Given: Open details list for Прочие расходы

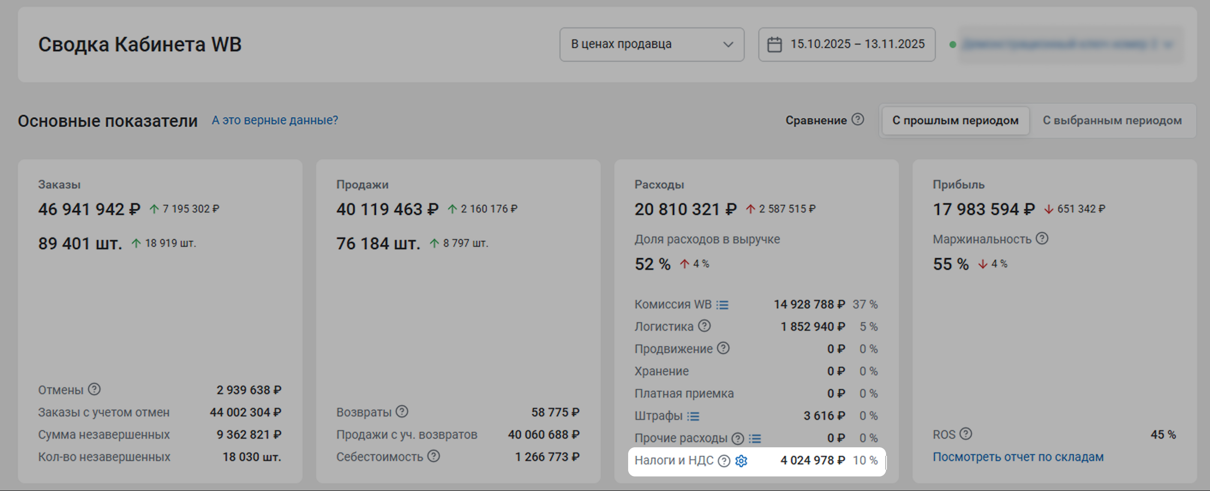Looking at the screenshot, I should tap(755, 438).
